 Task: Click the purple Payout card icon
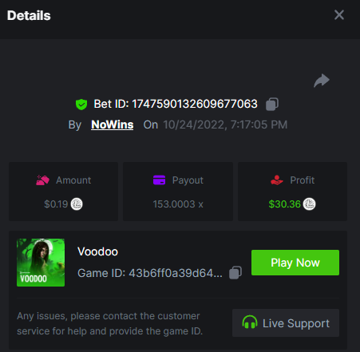[159, 180]
